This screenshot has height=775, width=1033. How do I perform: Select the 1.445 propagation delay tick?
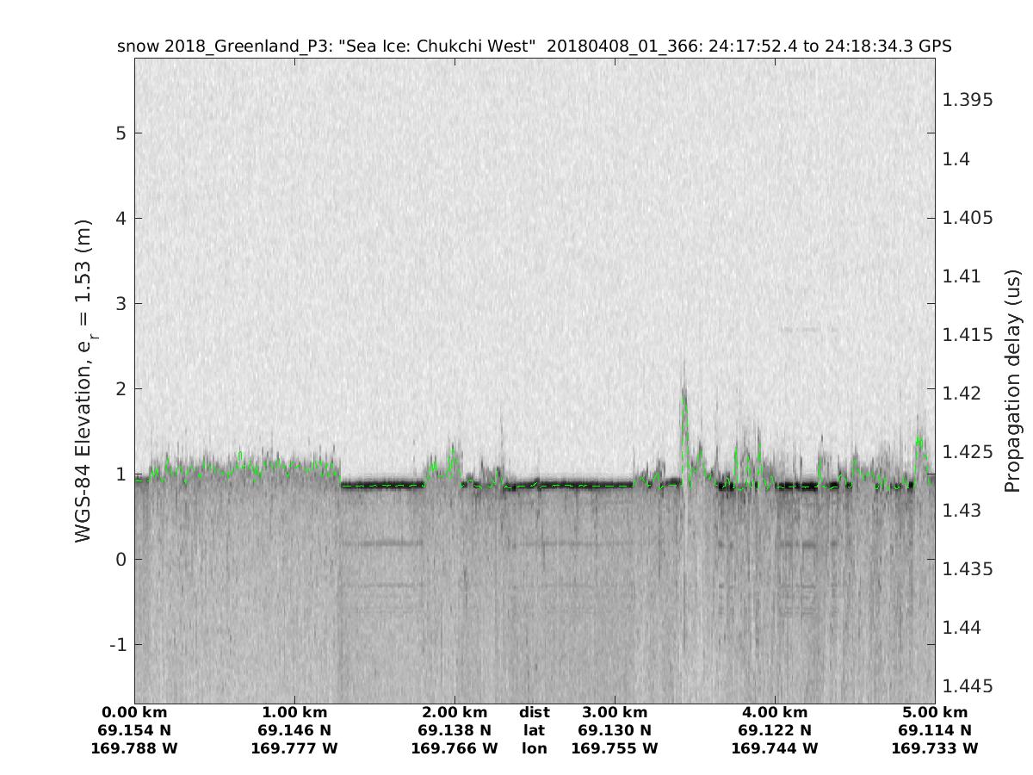(x=968, y=686)
